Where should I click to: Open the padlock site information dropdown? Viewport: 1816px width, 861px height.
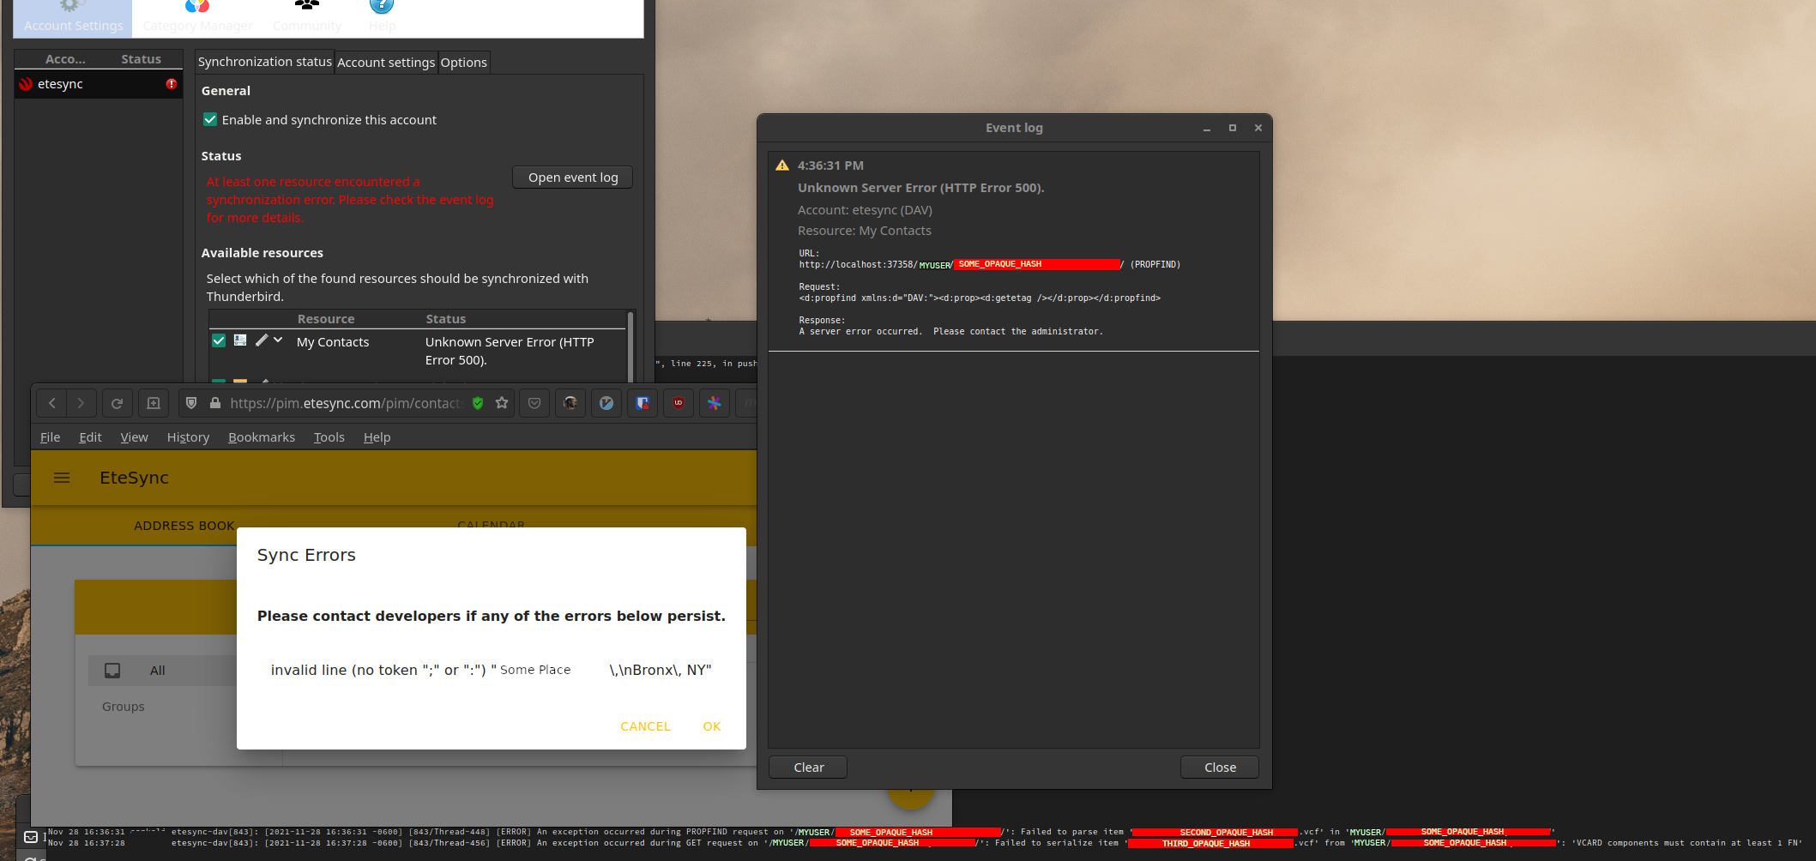point(215,403)
